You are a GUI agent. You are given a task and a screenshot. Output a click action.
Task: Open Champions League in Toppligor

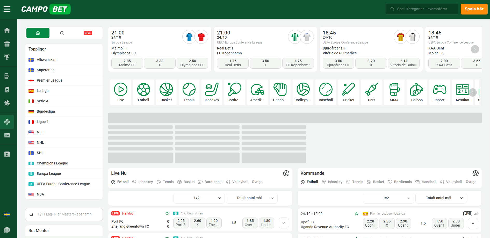pos(52,163)
